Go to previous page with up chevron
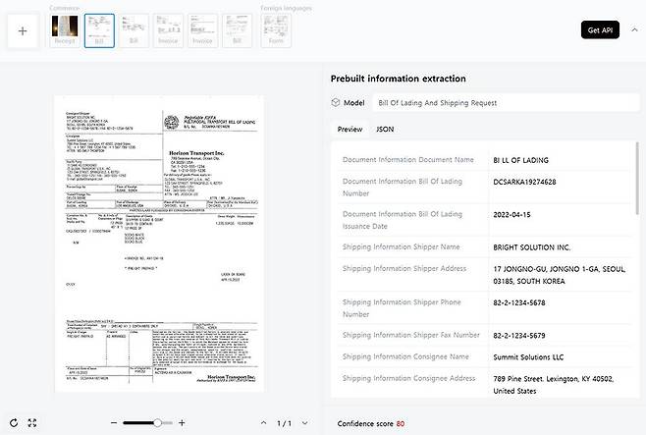This screenshot has height=435, width=646. [264, 422]
